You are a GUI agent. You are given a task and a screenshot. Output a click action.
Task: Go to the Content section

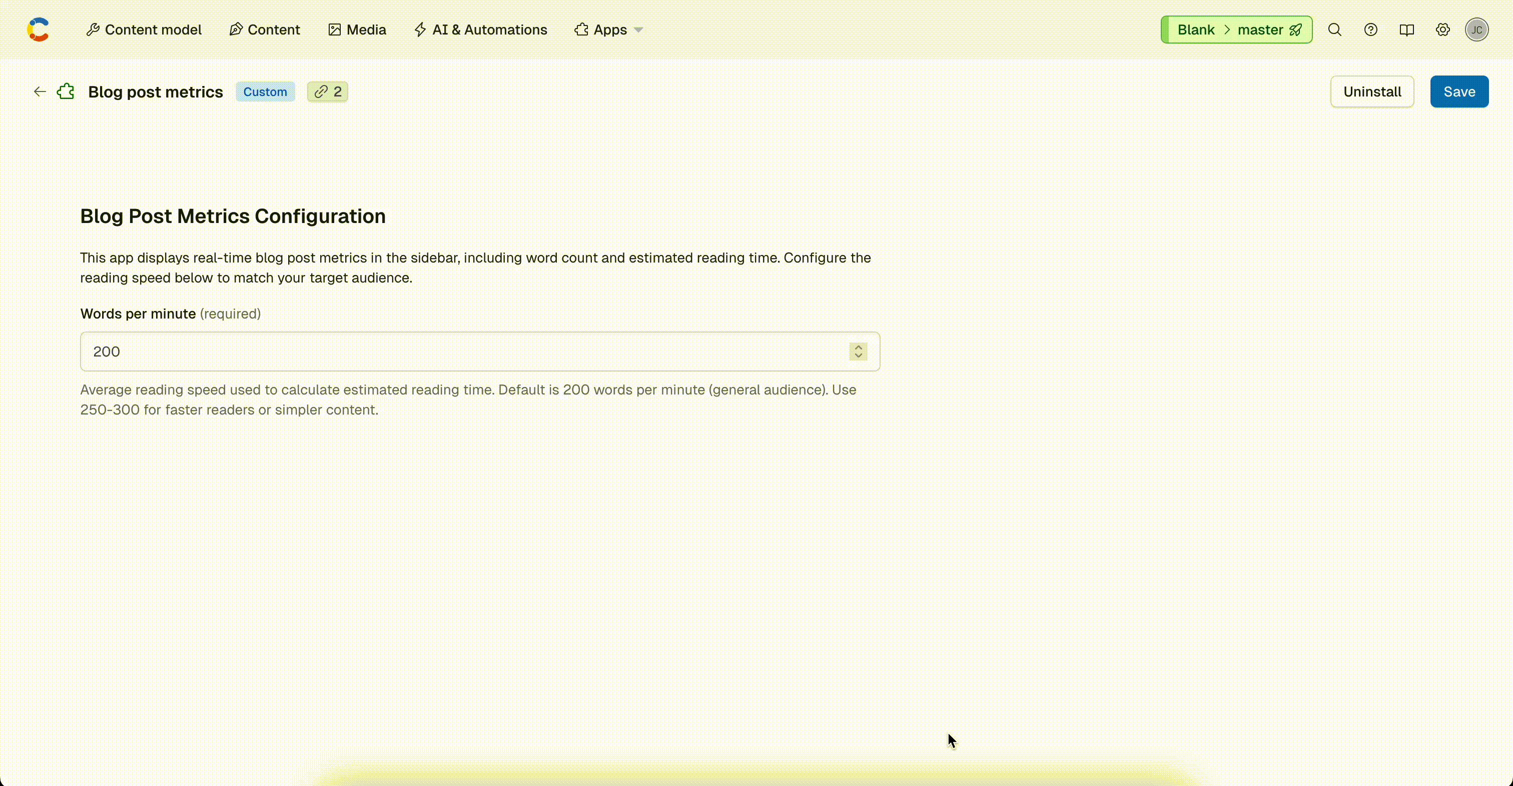tap(265, 30)
